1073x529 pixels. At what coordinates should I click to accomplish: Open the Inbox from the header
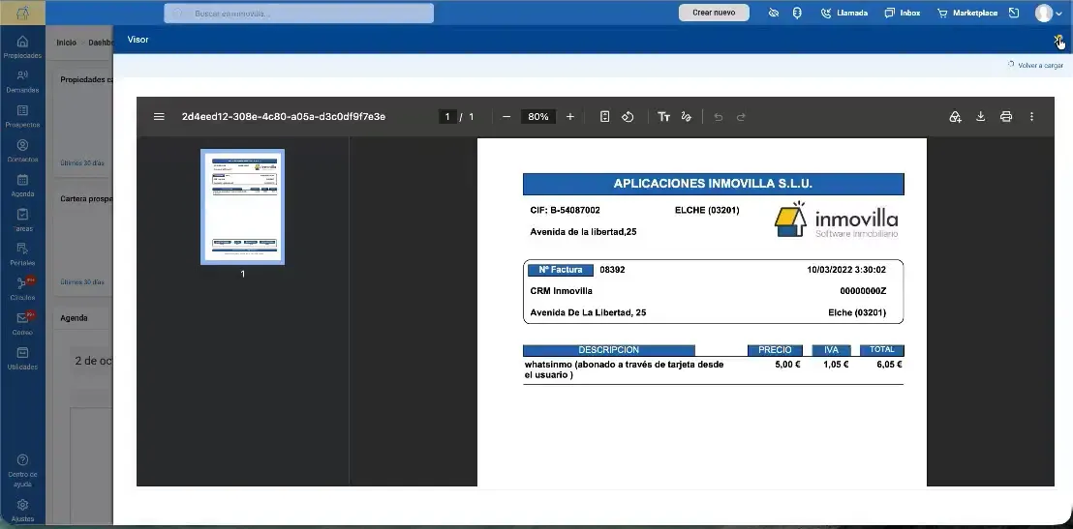tap(902, 13)
